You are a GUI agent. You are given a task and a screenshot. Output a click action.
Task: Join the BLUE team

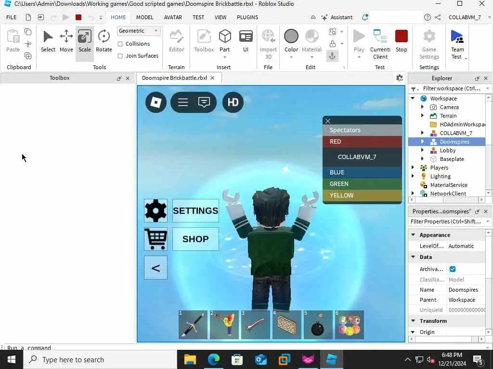click(x=362, y=172)
